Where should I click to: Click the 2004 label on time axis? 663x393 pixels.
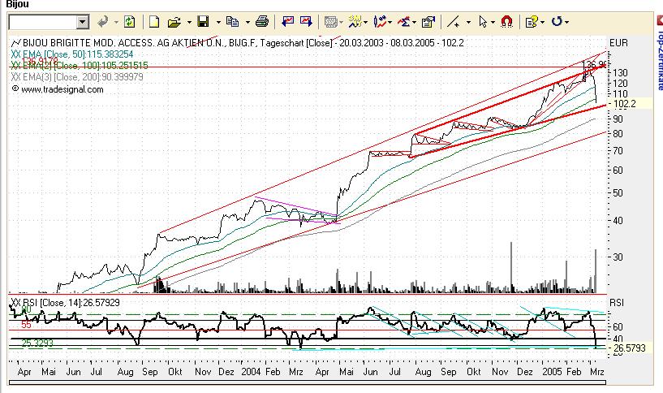point(251,371)
